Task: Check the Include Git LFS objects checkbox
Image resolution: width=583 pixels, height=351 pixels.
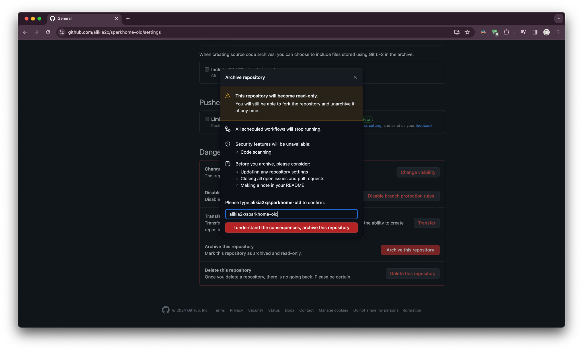Action: pyautogui.click(x=207, y=69)
